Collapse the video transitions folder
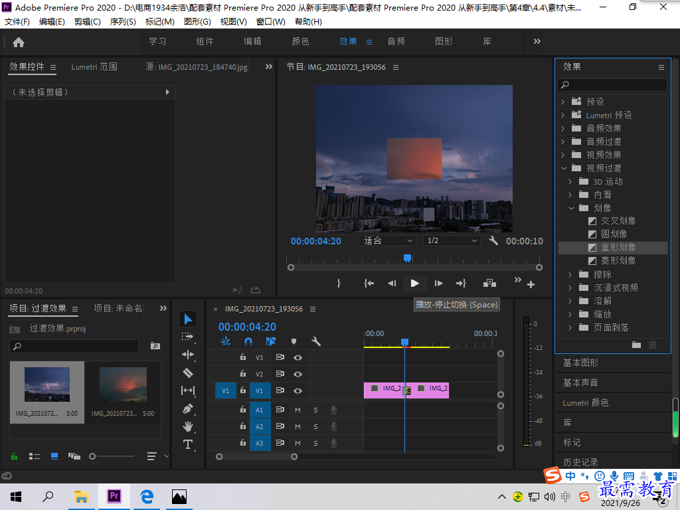Screen dimensions: 680x510 [564, 168]
